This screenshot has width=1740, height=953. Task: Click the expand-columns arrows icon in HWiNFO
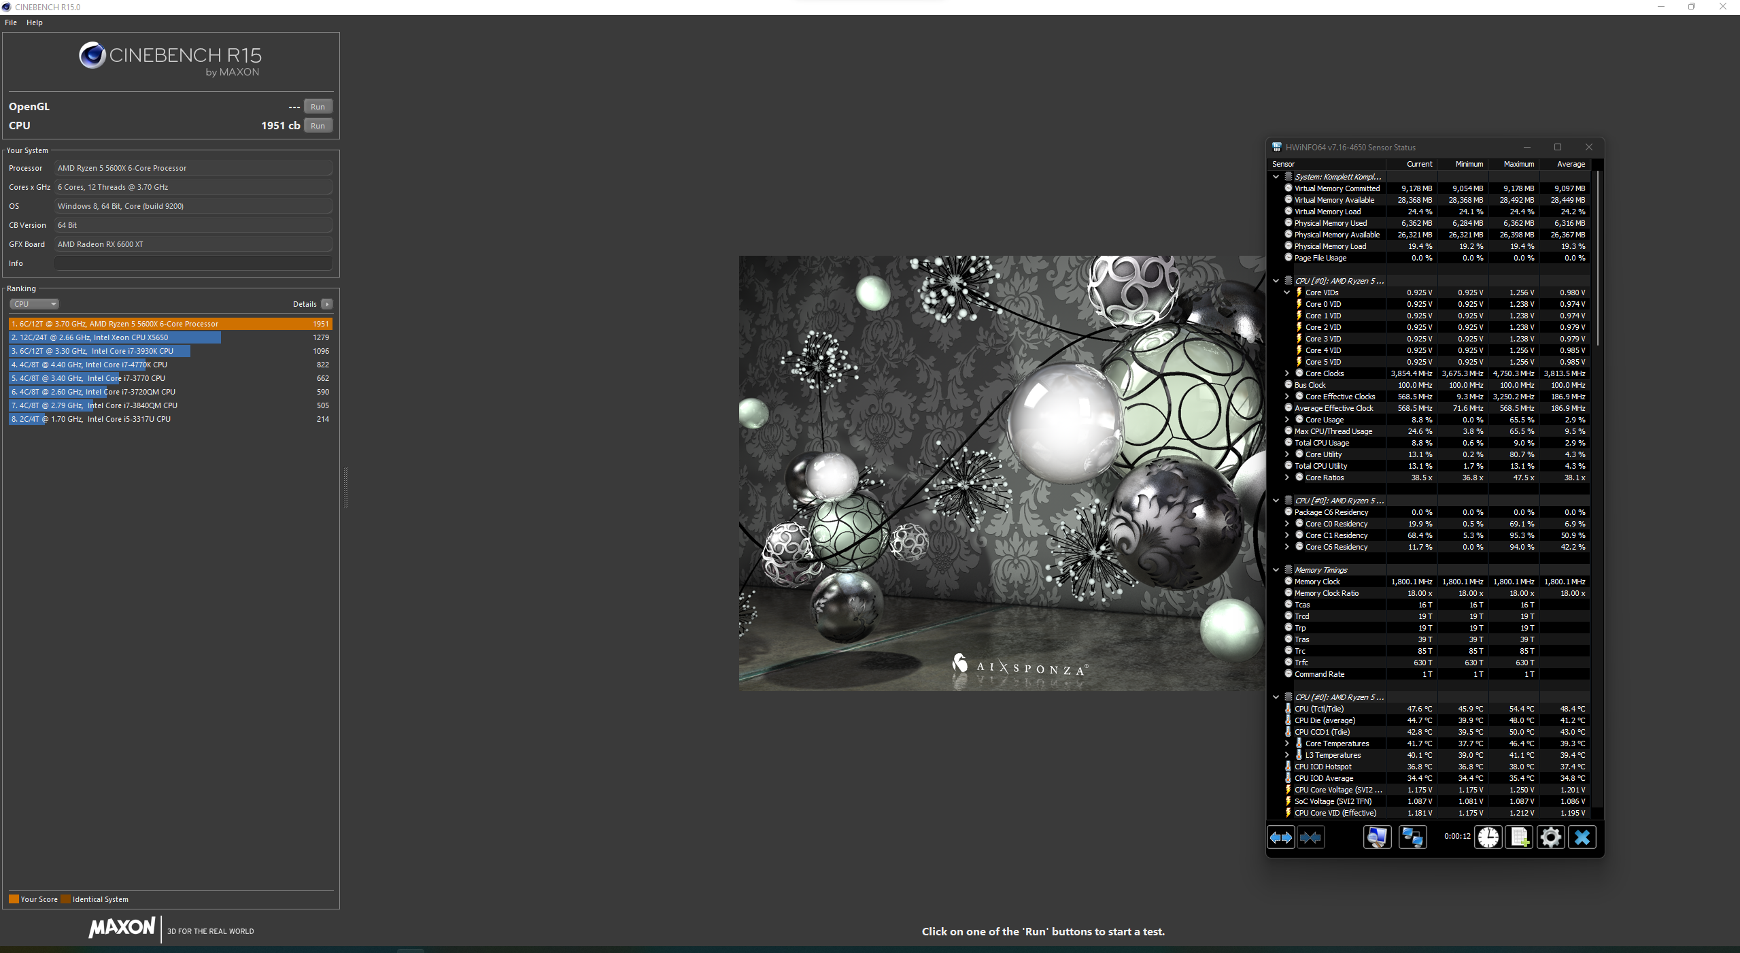coord(1281,837)
